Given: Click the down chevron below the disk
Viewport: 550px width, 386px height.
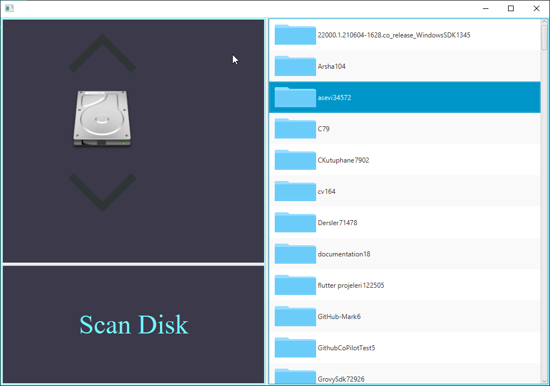Looking at the screenshot, I should [102, 192].
